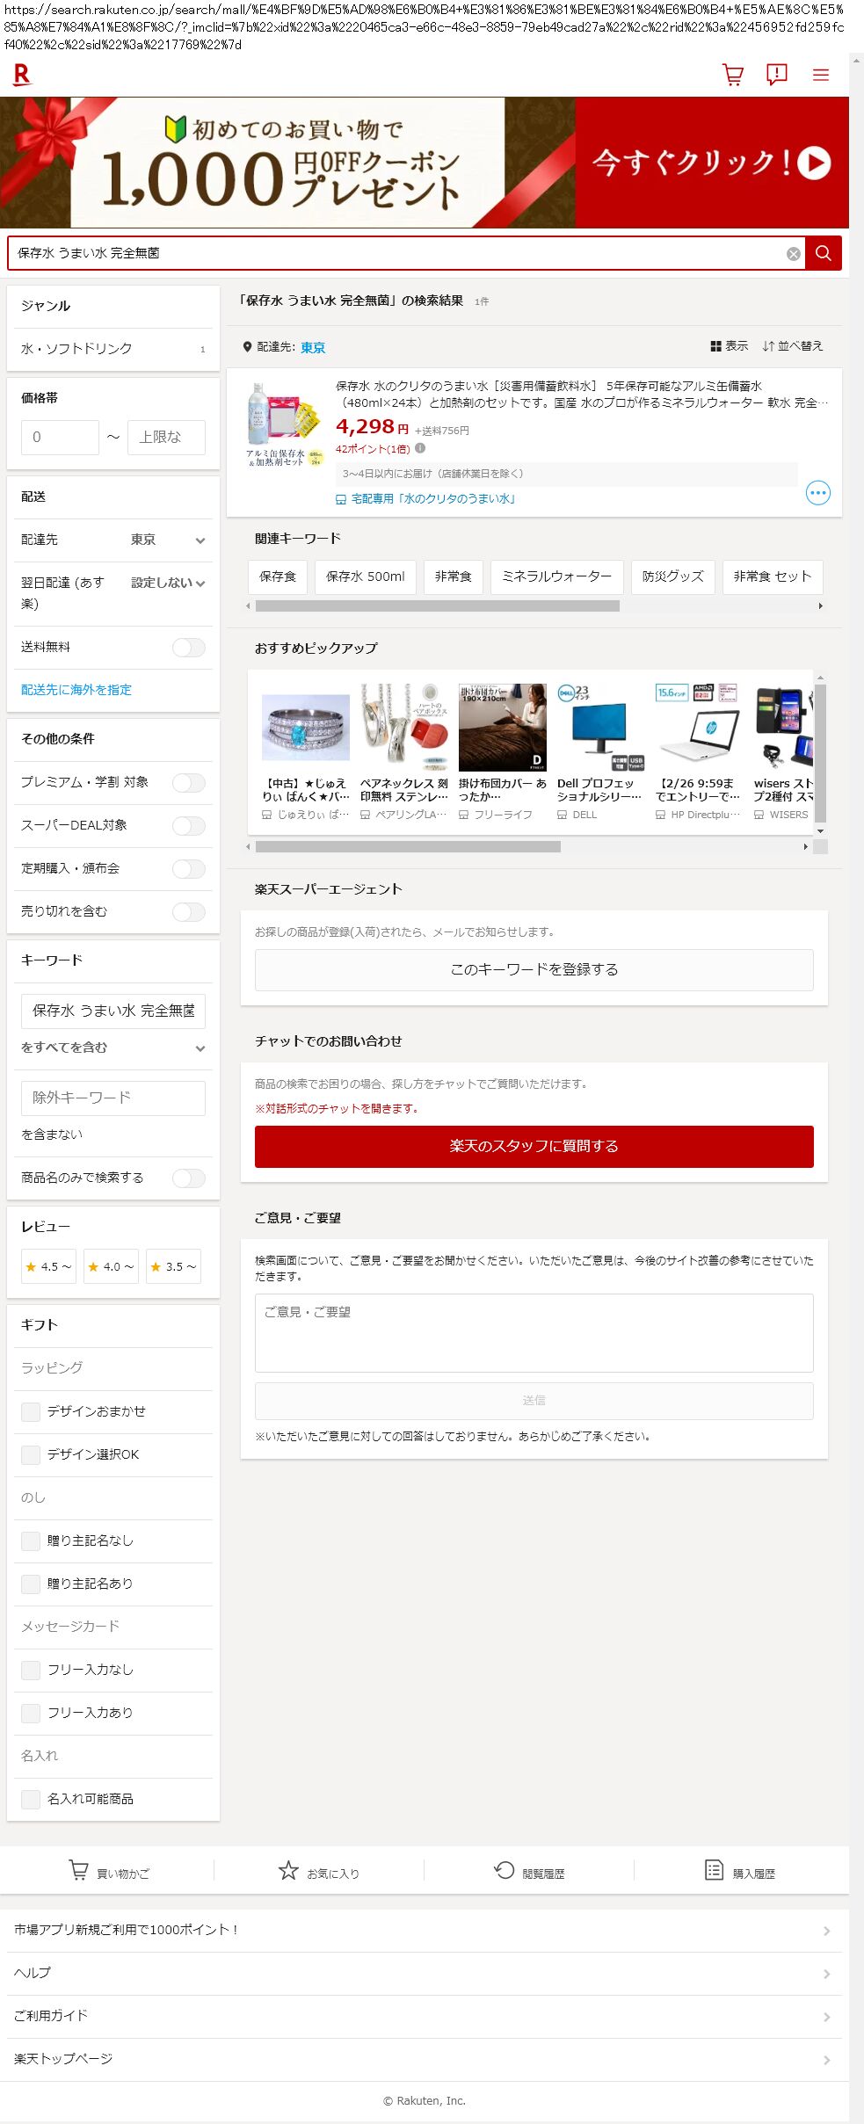Screen dimensions: 864x2124
Task: Expand the 楽天トップページ footer row
Action: (x=424, y=2059)
